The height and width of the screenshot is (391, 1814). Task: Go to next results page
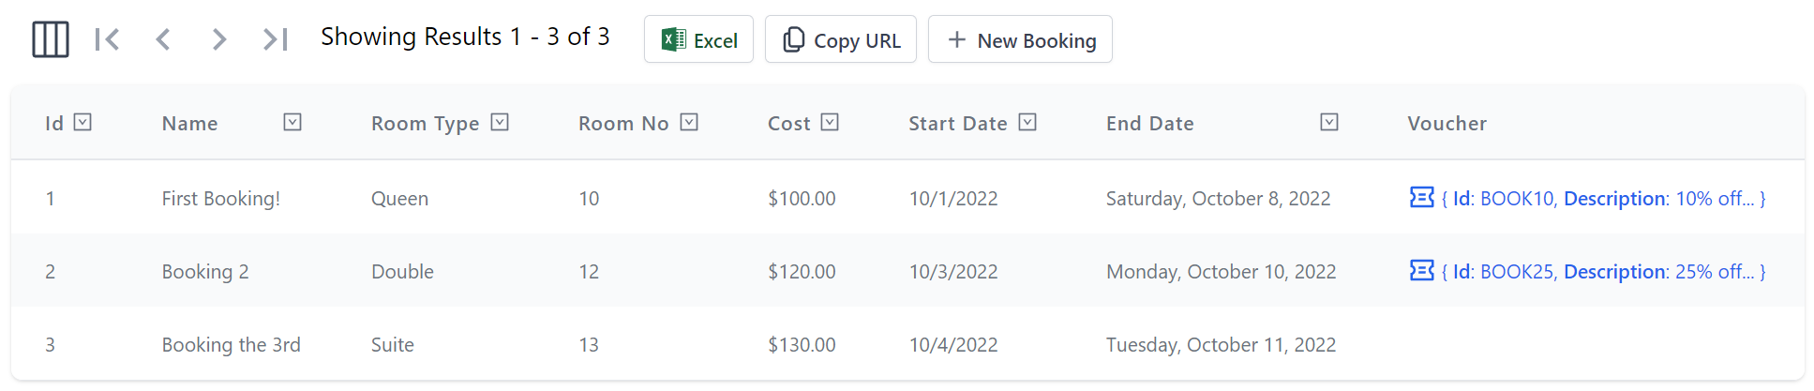pyautogui.click(x=219, y=39)
